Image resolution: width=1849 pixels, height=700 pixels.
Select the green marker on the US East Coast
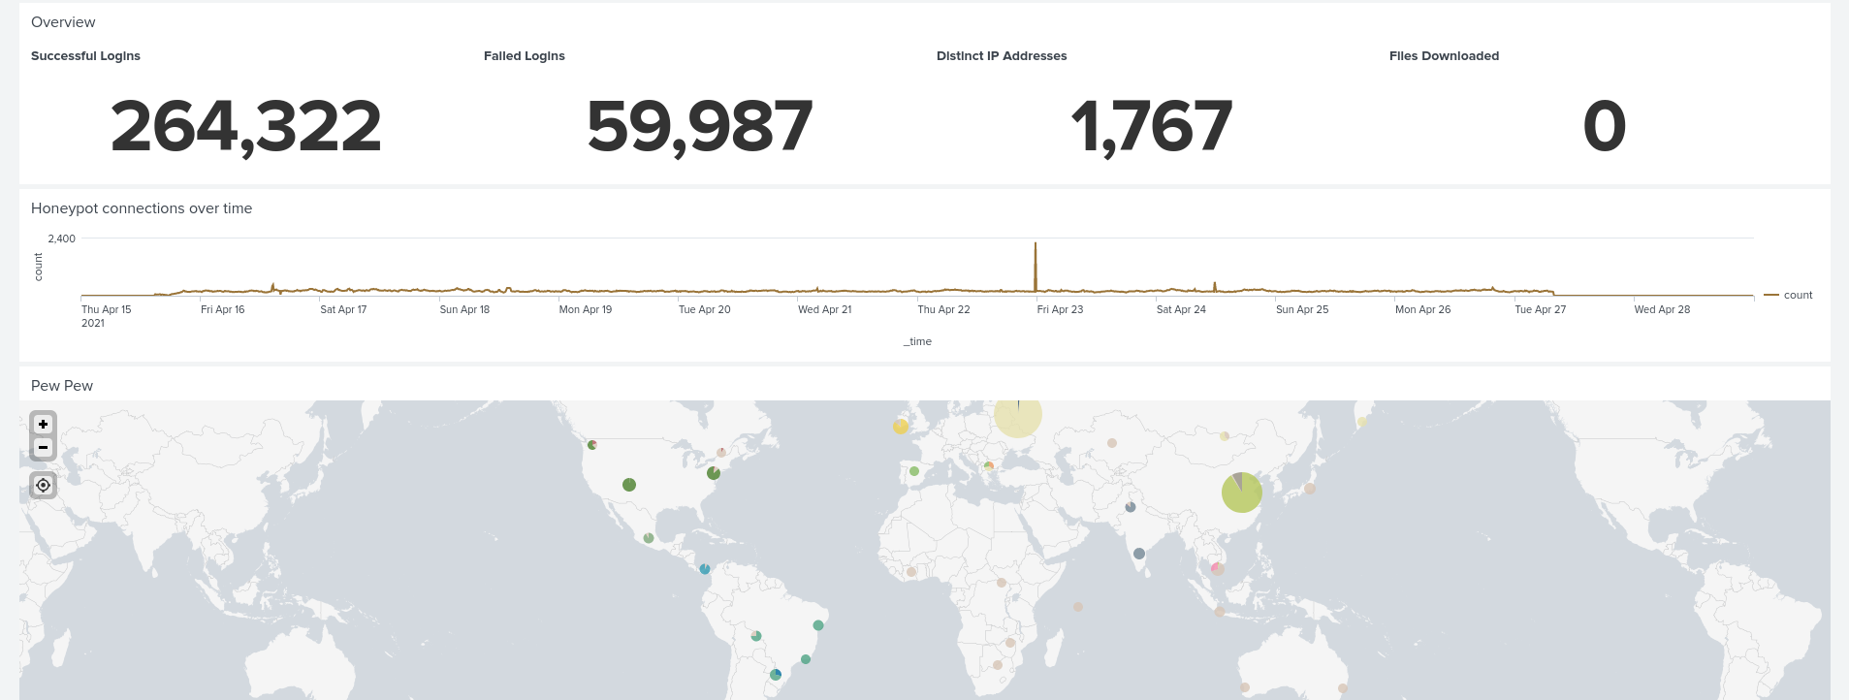(714, 473)
